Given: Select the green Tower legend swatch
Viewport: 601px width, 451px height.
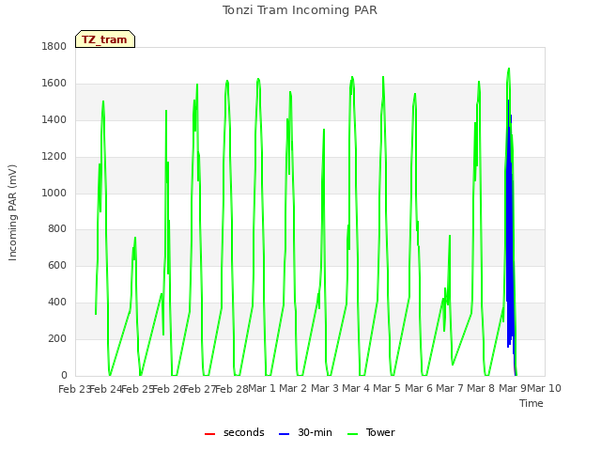Looking at the screenshot, I should [x=352, y=434].
